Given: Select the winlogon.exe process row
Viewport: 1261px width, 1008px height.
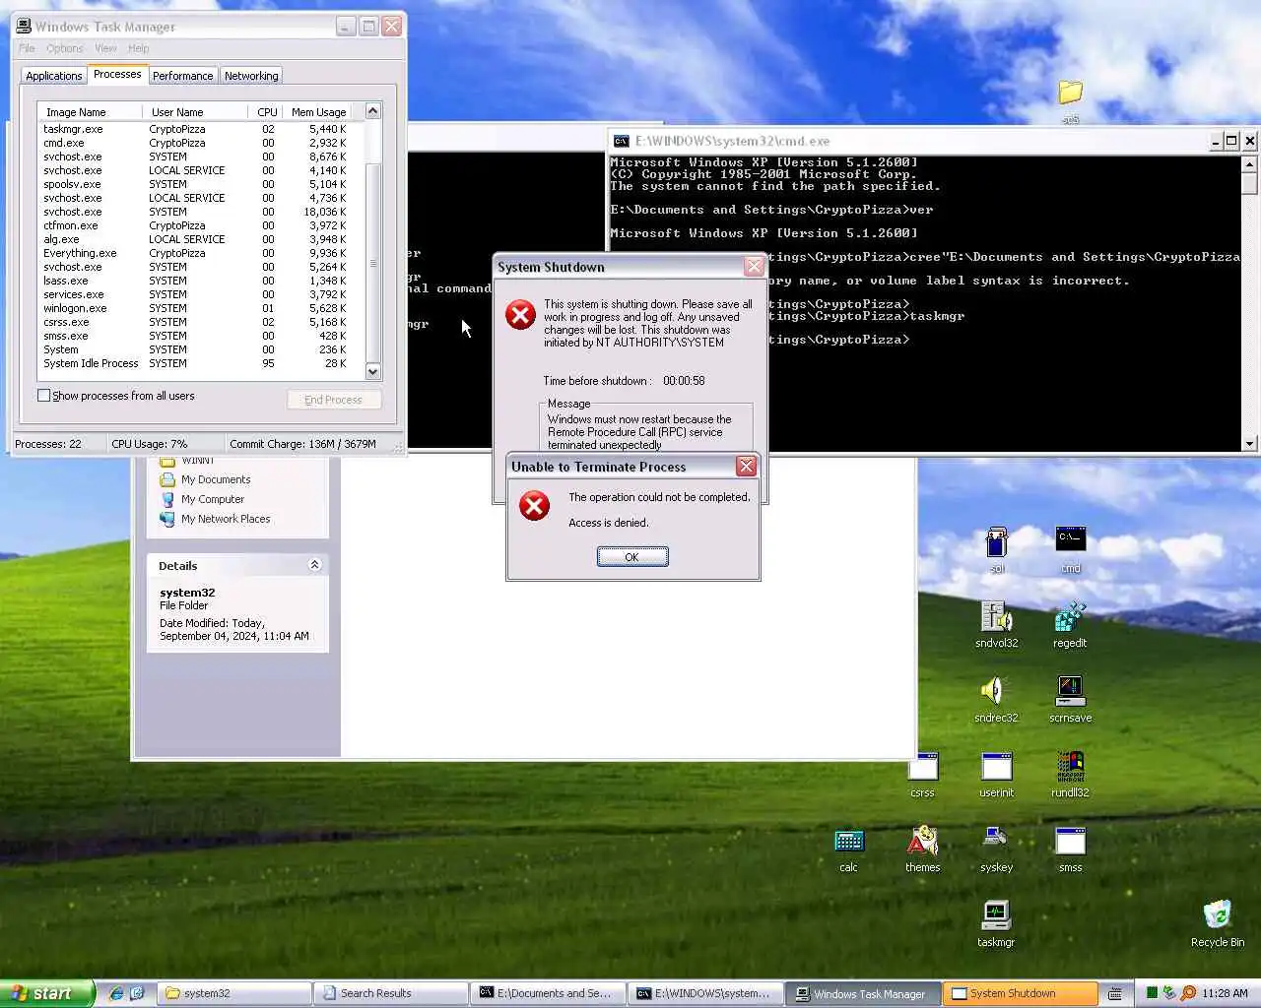Looking at the screenshot, I should (x=201, y=308).
